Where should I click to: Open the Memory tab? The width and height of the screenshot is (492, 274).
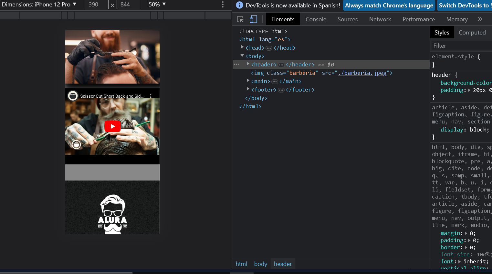point(457,19)
